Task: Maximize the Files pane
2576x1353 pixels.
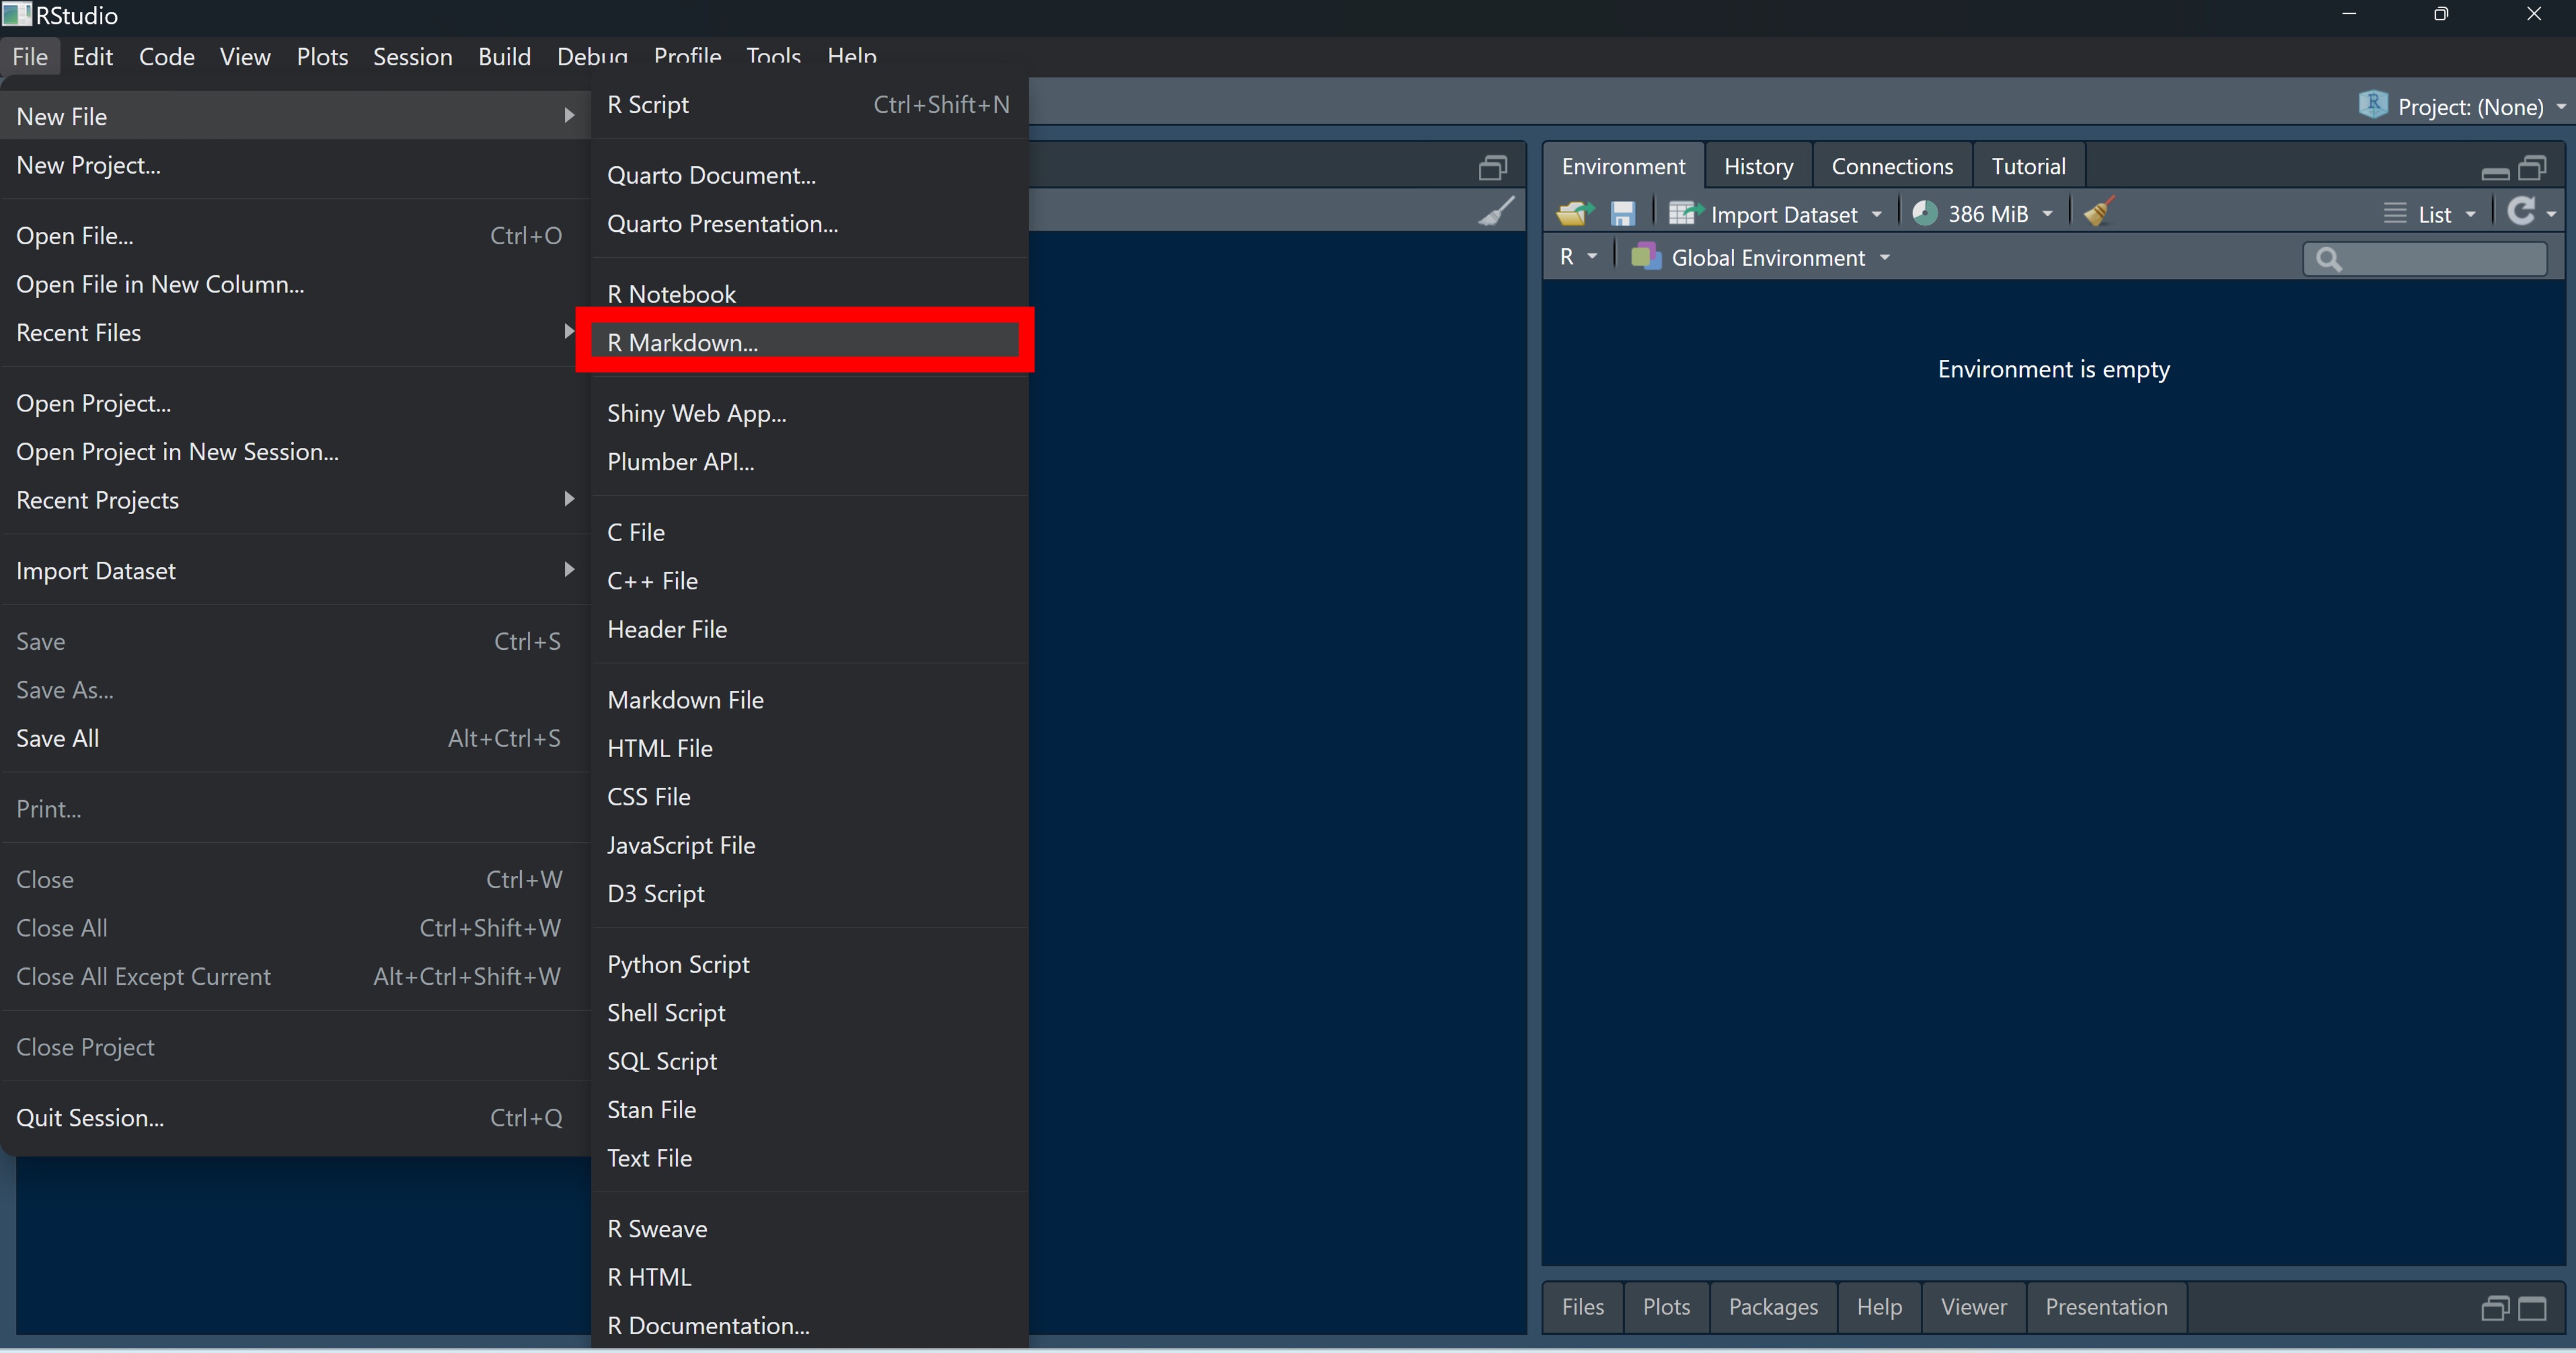Action: [x=2532, y=1308]
